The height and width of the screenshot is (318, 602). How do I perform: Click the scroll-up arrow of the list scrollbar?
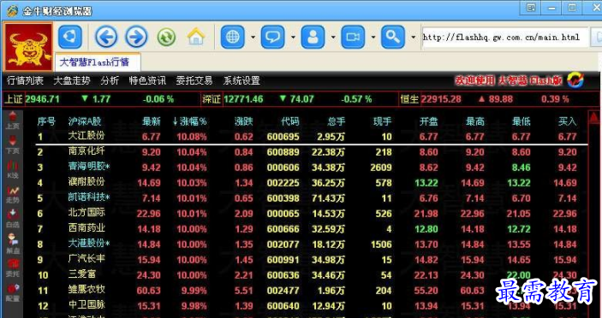[x=594, y=117]
